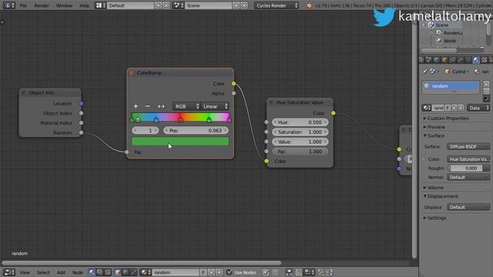Open the Displace Default dropdown

(x=468, y=207)
